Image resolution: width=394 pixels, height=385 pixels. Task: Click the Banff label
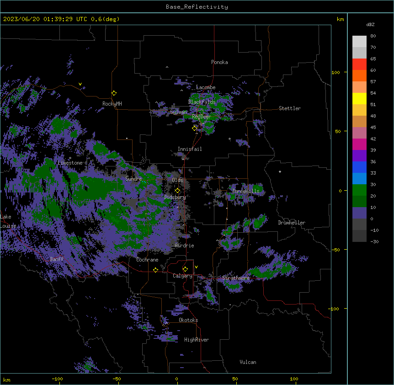coord(57,259)
